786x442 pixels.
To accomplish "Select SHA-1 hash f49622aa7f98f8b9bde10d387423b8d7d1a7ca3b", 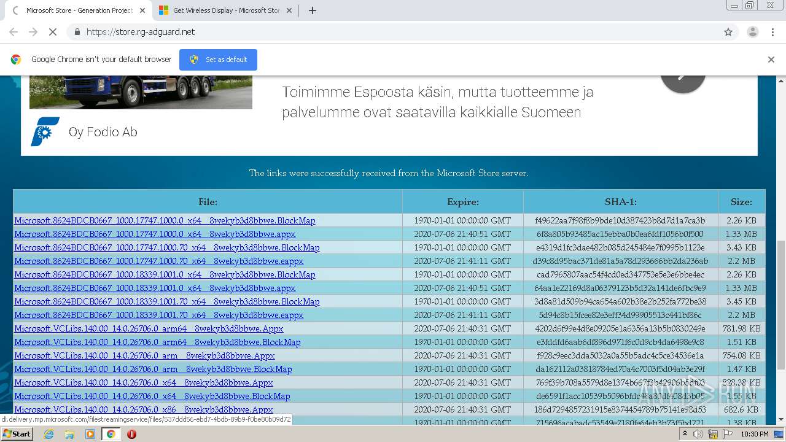I will click(620, 220).
